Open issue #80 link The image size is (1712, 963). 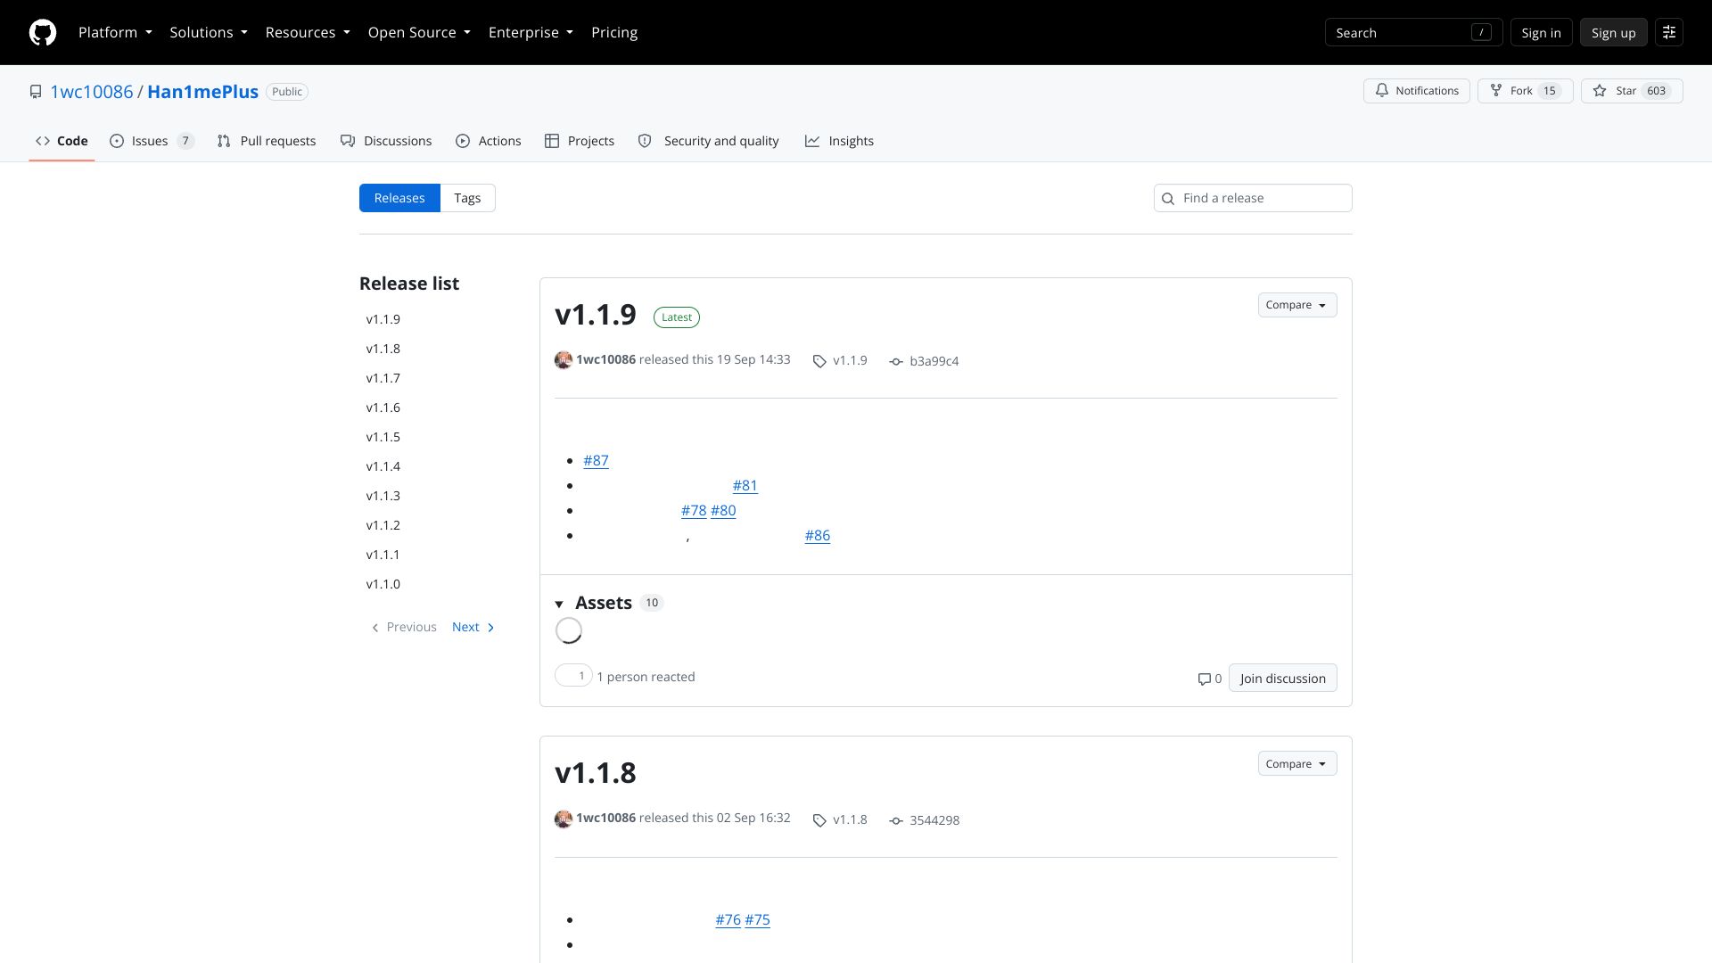(723, 511)
